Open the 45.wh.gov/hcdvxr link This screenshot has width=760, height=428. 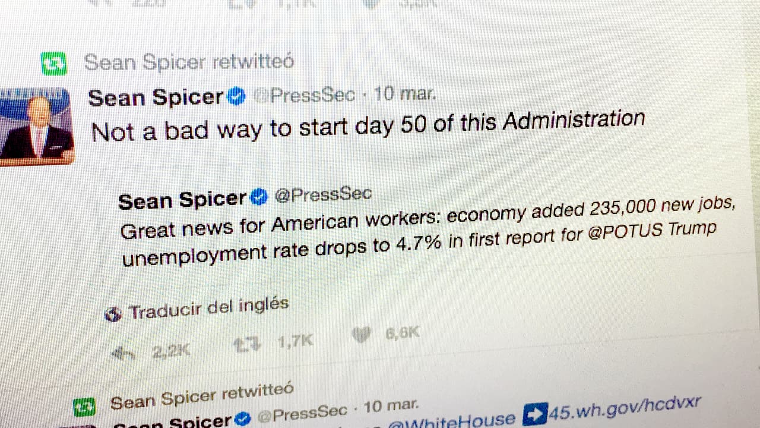click(625, 408)
